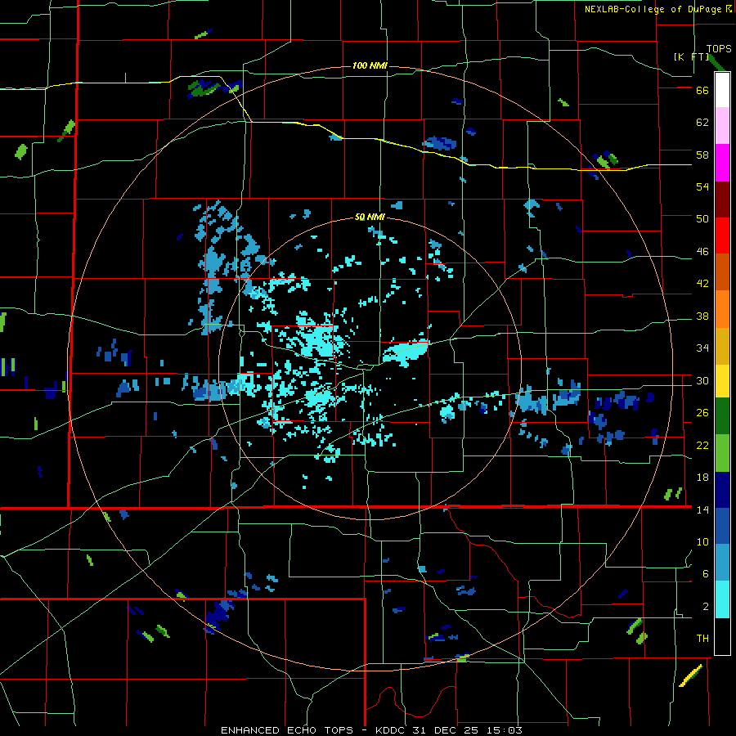Click the navy legend swatch
736x736 pixels.
(722, 490)
